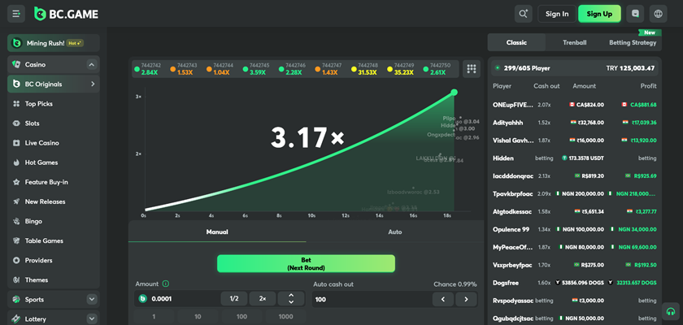Image resolution: width=683 pixels, height=325 pixels.
Task: Expand the Sports sidebar section
Action: (92, 300)
